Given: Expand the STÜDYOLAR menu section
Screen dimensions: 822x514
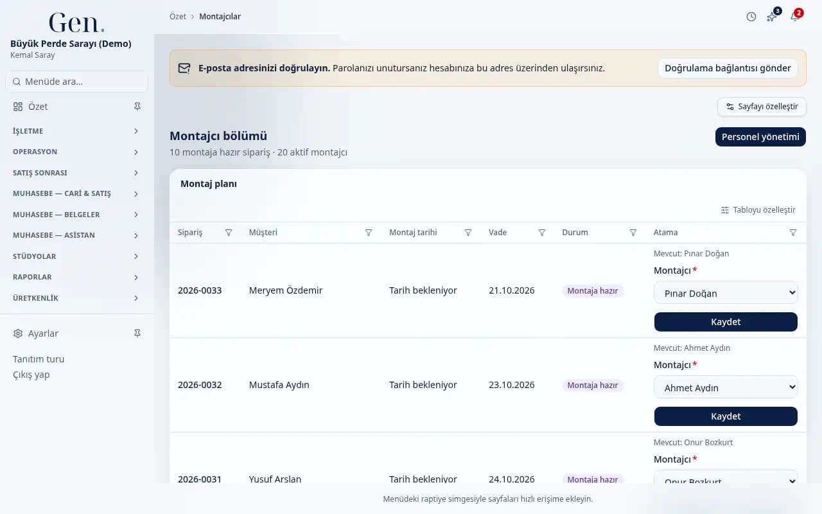Looking at the screenshot, I should tap(76, 256).
